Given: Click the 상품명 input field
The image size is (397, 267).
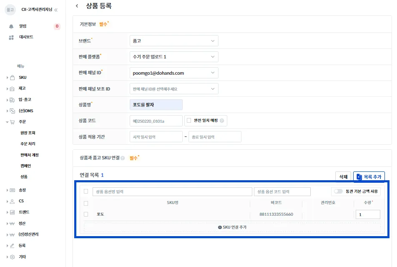Looking at the screenshot, I should pyautogui.click(x=156, y=105).
